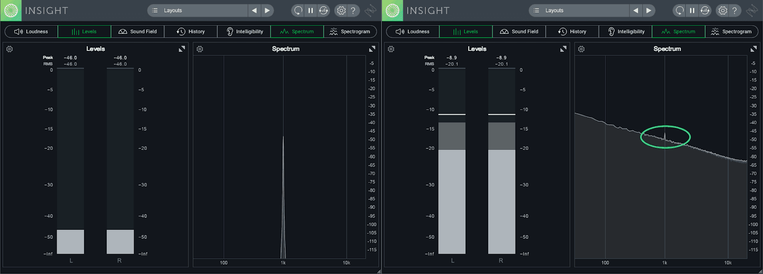Click the 1k frequency label in right Spectrum

[665, 263]
